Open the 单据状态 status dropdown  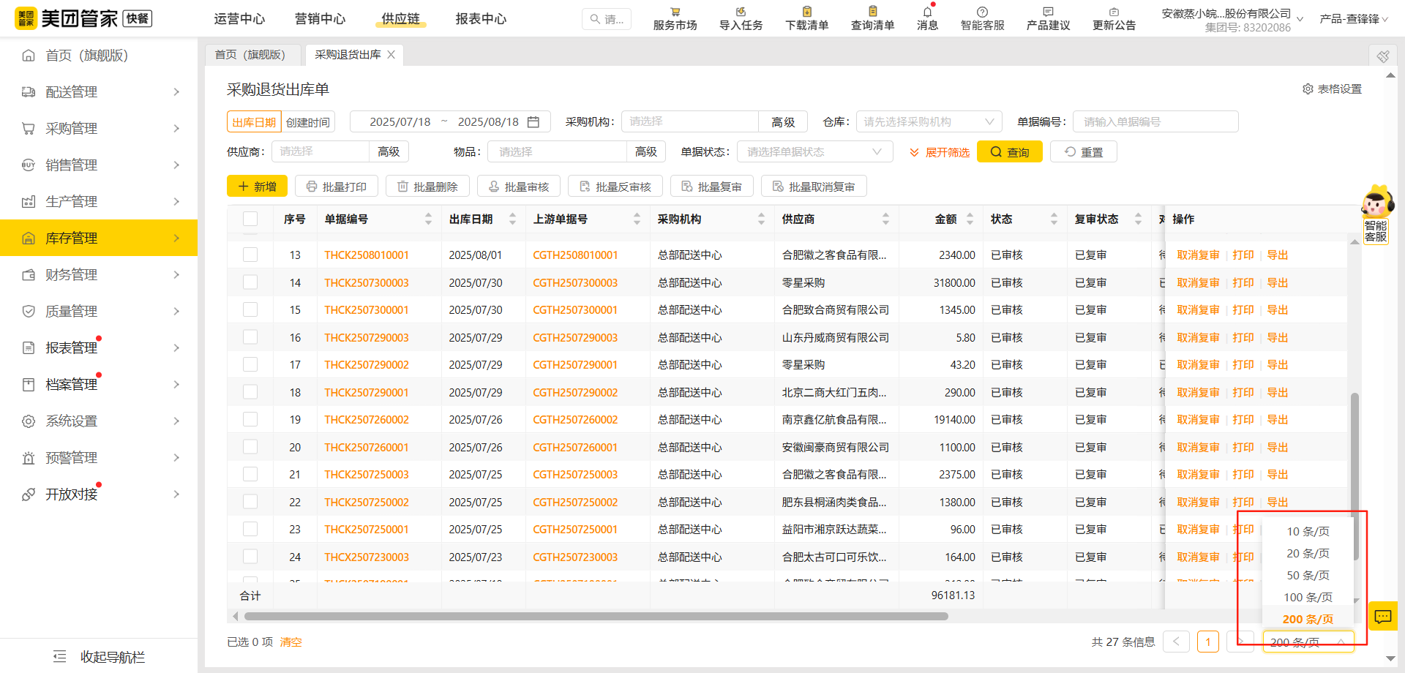click(814, 151)
